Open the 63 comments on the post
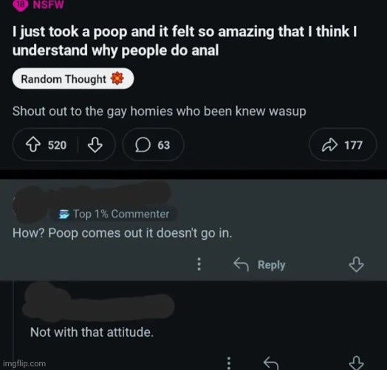Image resolution: width=387 pixels, height=370 pixels. (153, 145)
